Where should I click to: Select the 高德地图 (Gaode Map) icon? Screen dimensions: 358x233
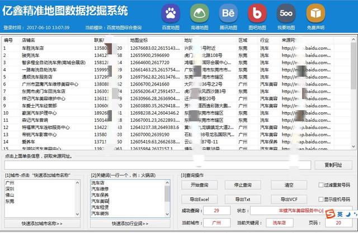199,13
